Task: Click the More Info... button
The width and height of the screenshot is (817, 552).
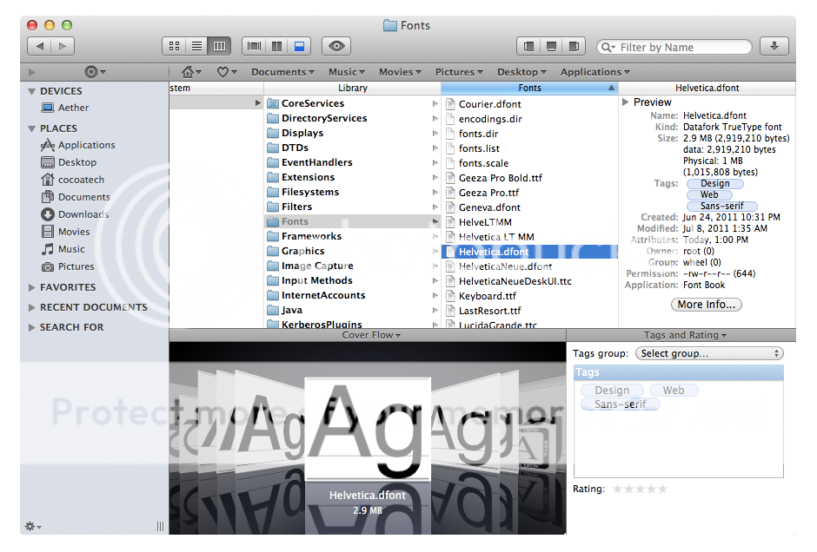Action: 706,305
